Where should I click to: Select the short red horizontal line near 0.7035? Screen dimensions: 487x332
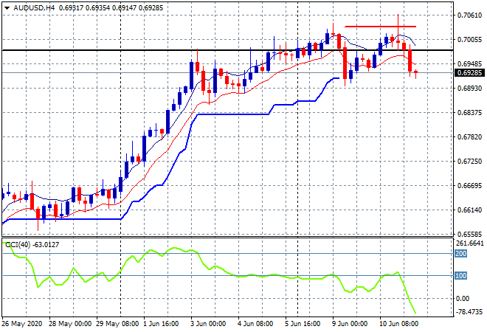(381, 27)
